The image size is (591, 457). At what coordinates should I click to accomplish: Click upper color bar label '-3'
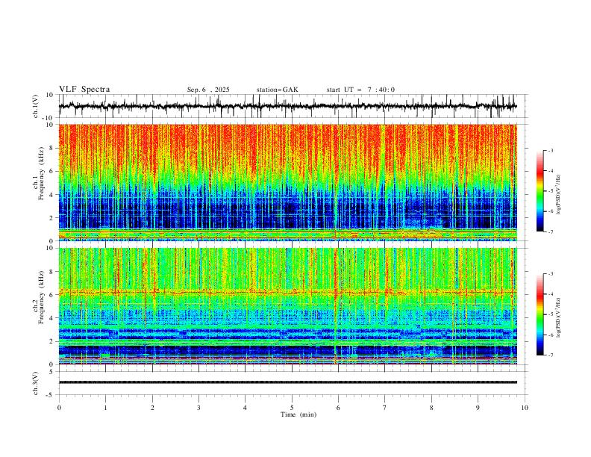click(x=551, y=150)
